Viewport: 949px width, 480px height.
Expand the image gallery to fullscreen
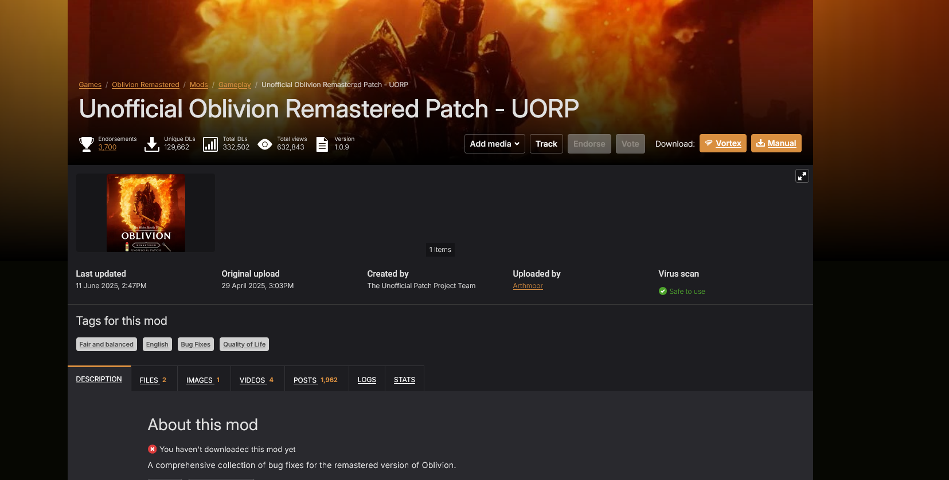tap(802, 176)
